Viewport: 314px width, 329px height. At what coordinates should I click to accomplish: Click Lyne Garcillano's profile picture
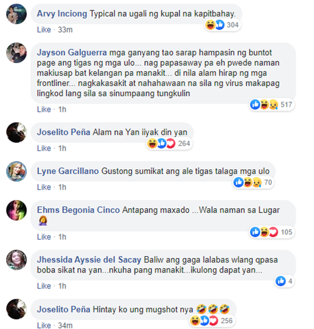16,171
